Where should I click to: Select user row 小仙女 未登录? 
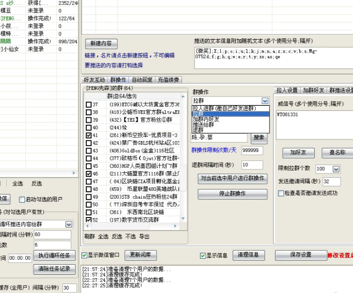pyautogui.click(x=39, y=49)
